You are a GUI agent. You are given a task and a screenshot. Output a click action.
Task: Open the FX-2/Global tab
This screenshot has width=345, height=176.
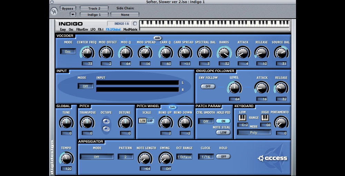point(113,29)
